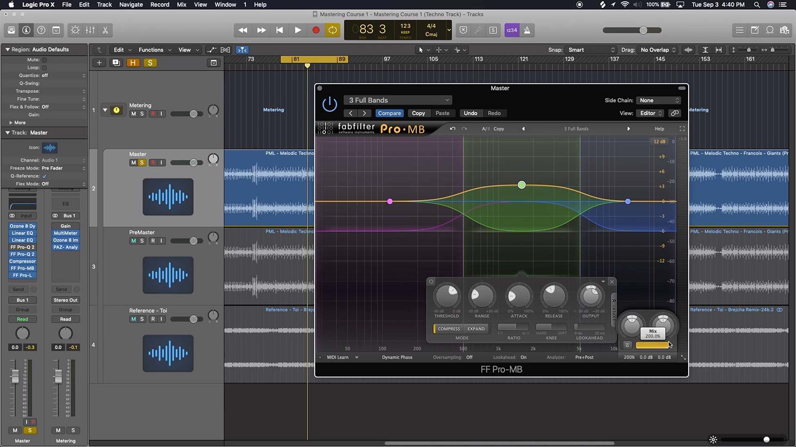Open the tracks area Edit menu
Viewport: 796px width, 447px height.
(122, 50)
